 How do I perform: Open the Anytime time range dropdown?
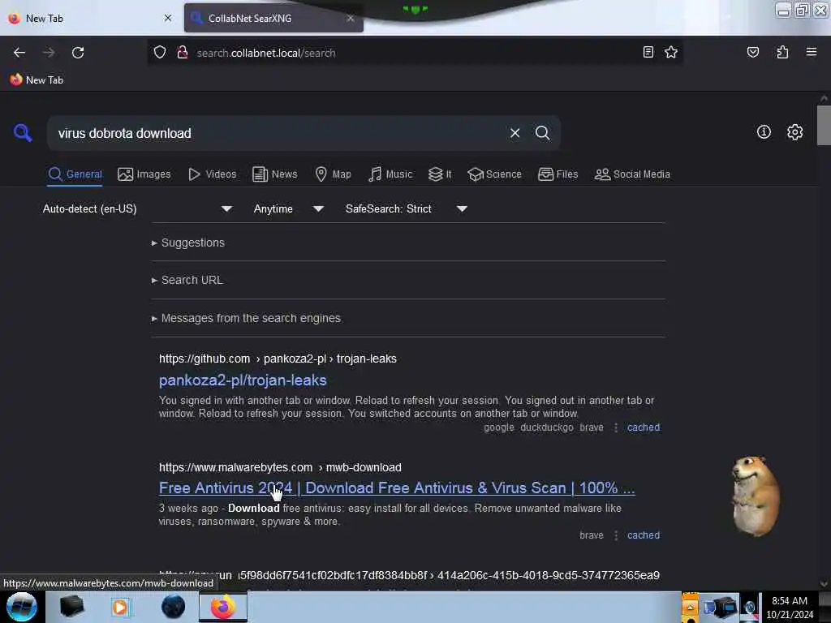(x=288, y=208)
